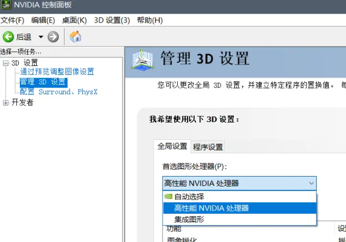Select 3D 设置 root tree item
The image size is (346, 242).
coord(25,63)
